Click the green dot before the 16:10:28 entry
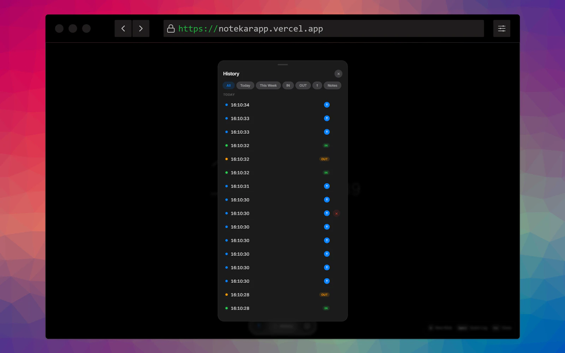 pos(226,308)
